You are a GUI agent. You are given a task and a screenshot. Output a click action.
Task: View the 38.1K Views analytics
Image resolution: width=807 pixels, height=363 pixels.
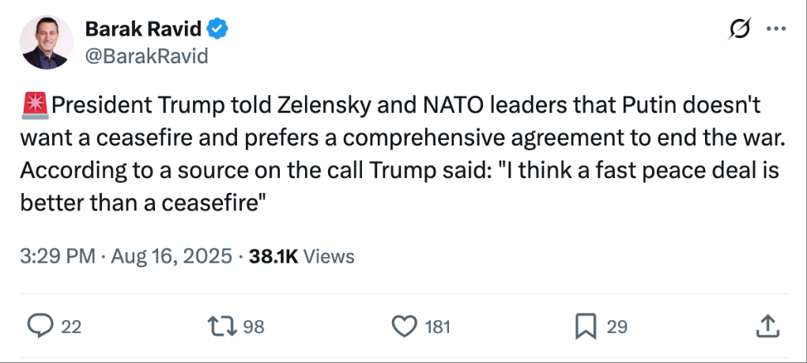[x=301, y=256]
